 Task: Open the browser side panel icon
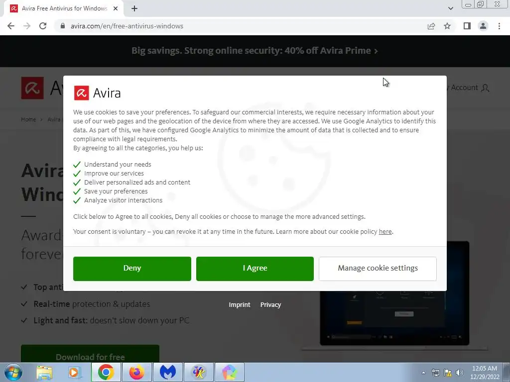coord(467,26)
